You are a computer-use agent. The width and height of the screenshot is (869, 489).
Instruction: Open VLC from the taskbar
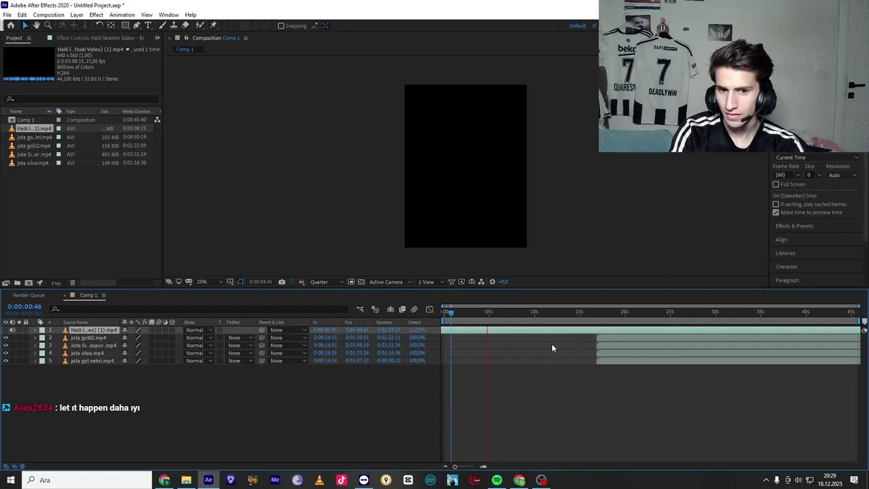click(319, 480)
